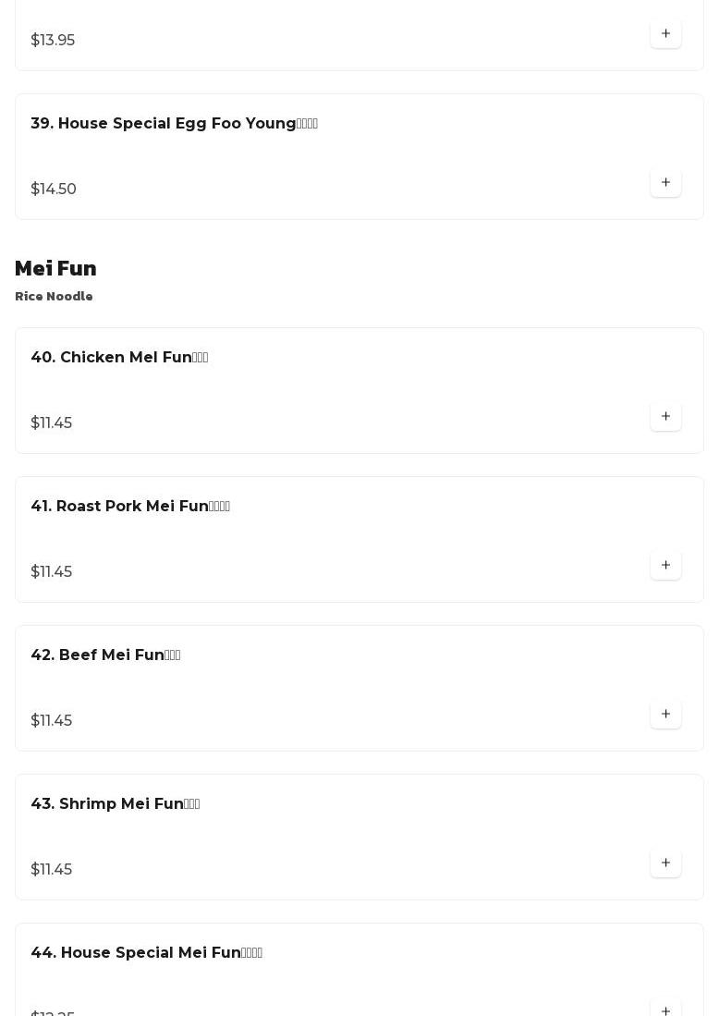Click the Mei Fun section heading
This screenshot has height=1016, width=719.
[55, 269]
